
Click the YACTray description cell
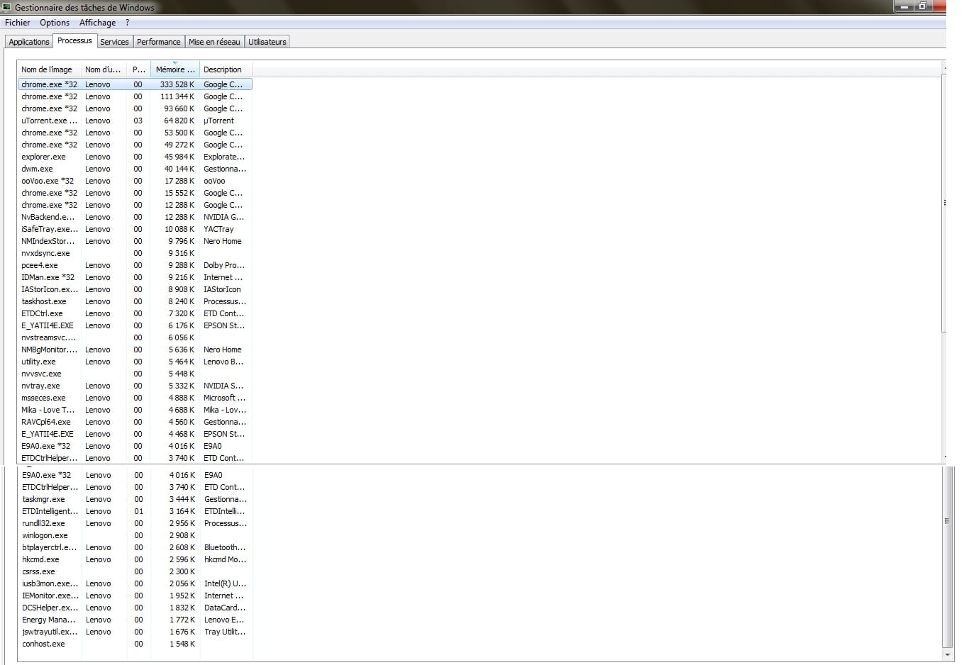218,229
